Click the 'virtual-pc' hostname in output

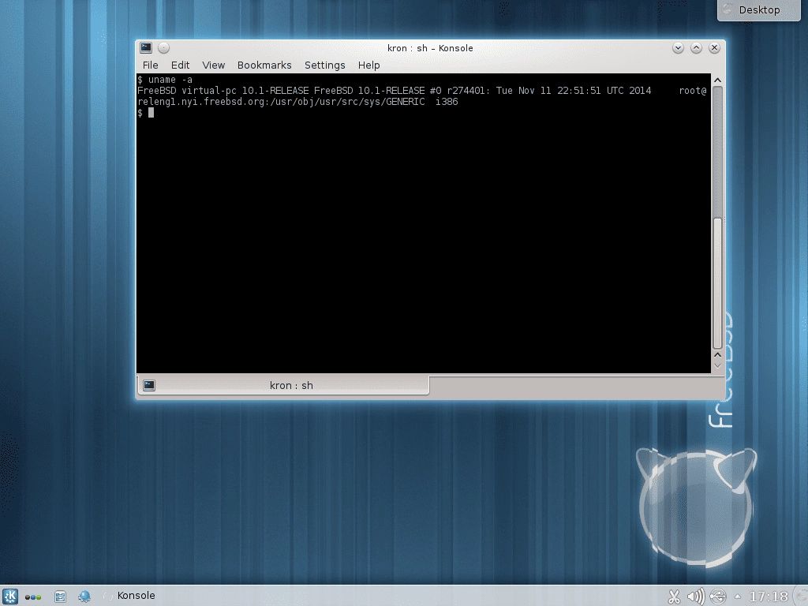pos(208,91)
